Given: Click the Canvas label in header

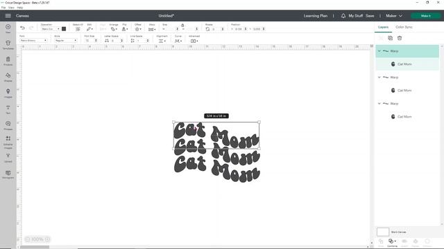Looking at the screenshot, I should [x=22, y=16].
